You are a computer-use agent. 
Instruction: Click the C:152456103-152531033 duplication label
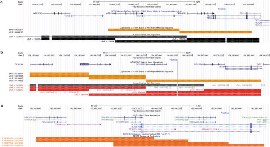tap(12, 141)
